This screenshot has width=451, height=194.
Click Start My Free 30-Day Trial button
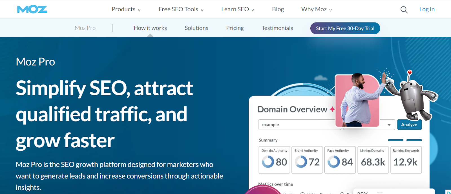(x=345, y=28)
